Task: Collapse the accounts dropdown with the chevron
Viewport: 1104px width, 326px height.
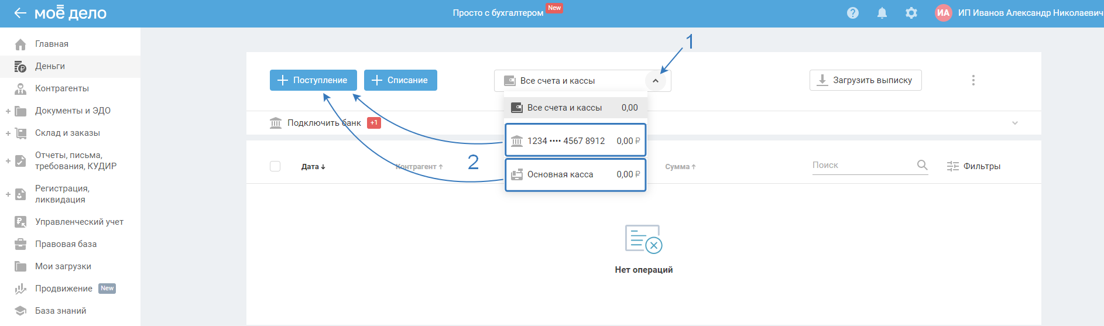Action: pyautogui.click(x=656, y=81)
